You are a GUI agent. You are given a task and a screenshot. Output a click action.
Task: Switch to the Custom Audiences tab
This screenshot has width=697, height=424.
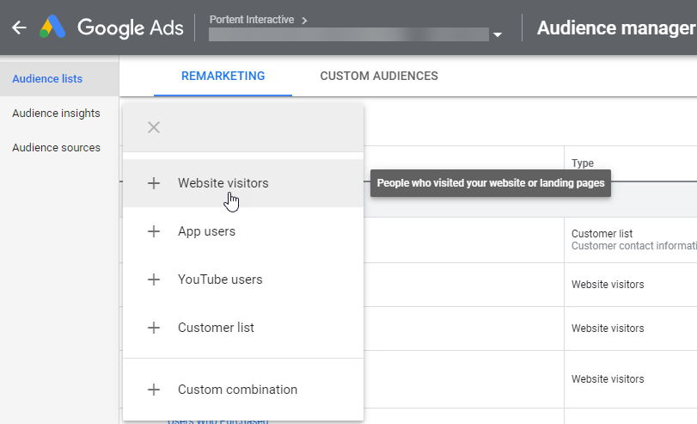click(x=379, y=76)
